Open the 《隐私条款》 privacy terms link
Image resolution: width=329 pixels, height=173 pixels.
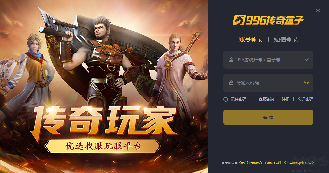click(x=273, y=163)
